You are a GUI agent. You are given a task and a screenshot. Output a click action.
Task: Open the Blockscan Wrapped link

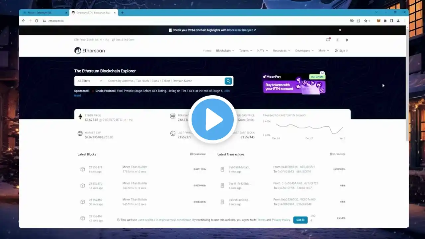241,30
